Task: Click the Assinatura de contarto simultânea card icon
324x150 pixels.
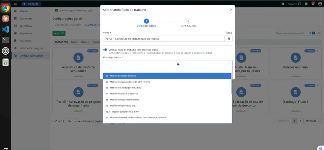Action: click(78, 58)
